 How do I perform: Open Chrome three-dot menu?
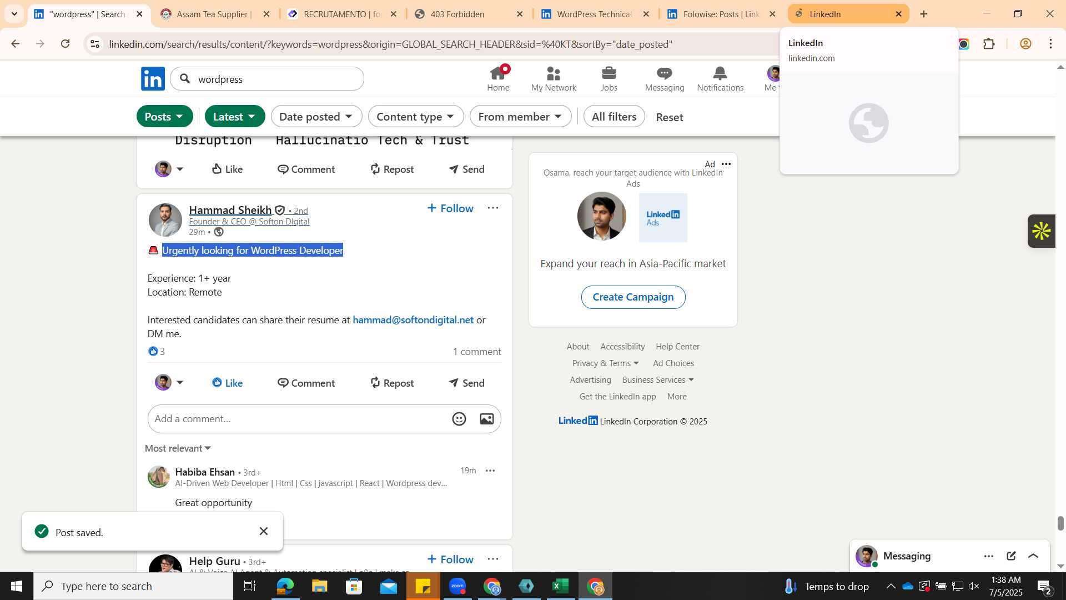pyautogui.click(x=1050, y=44)
